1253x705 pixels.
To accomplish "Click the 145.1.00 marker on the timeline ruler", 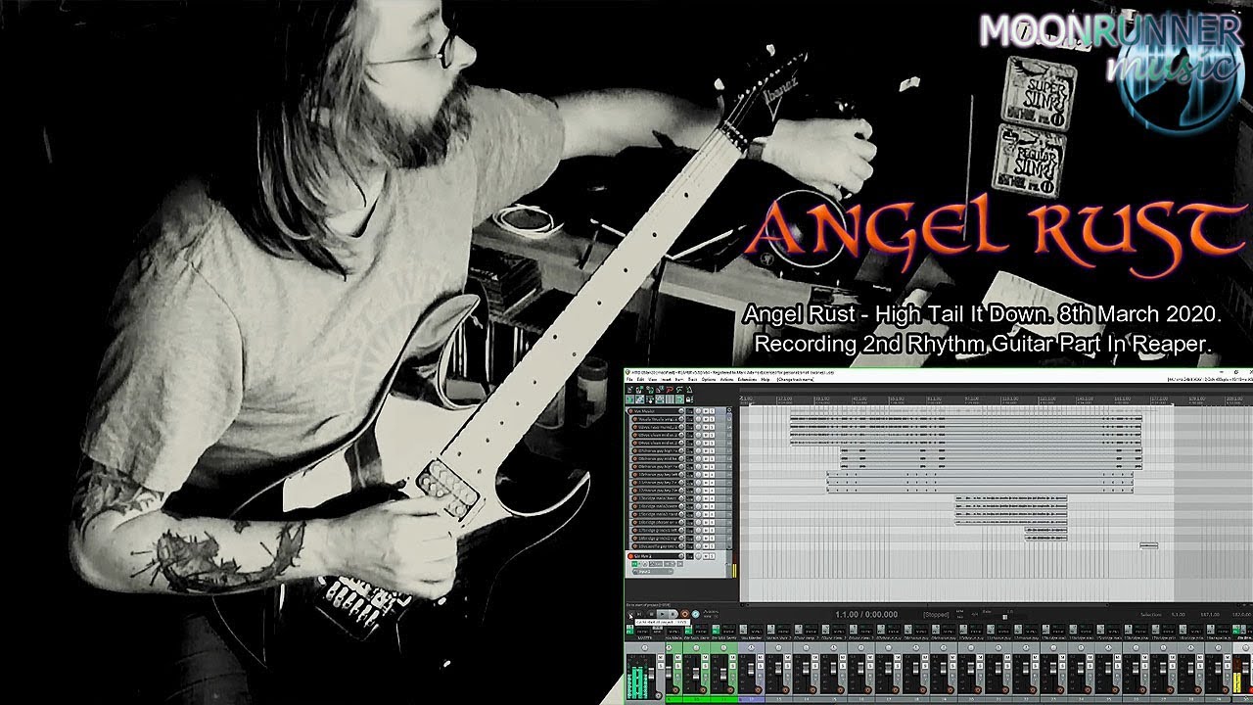I will [1086, 399].
